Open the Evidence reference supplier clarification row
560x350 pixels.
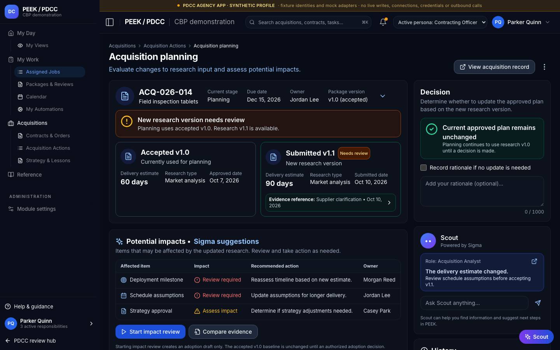point(331,203)
